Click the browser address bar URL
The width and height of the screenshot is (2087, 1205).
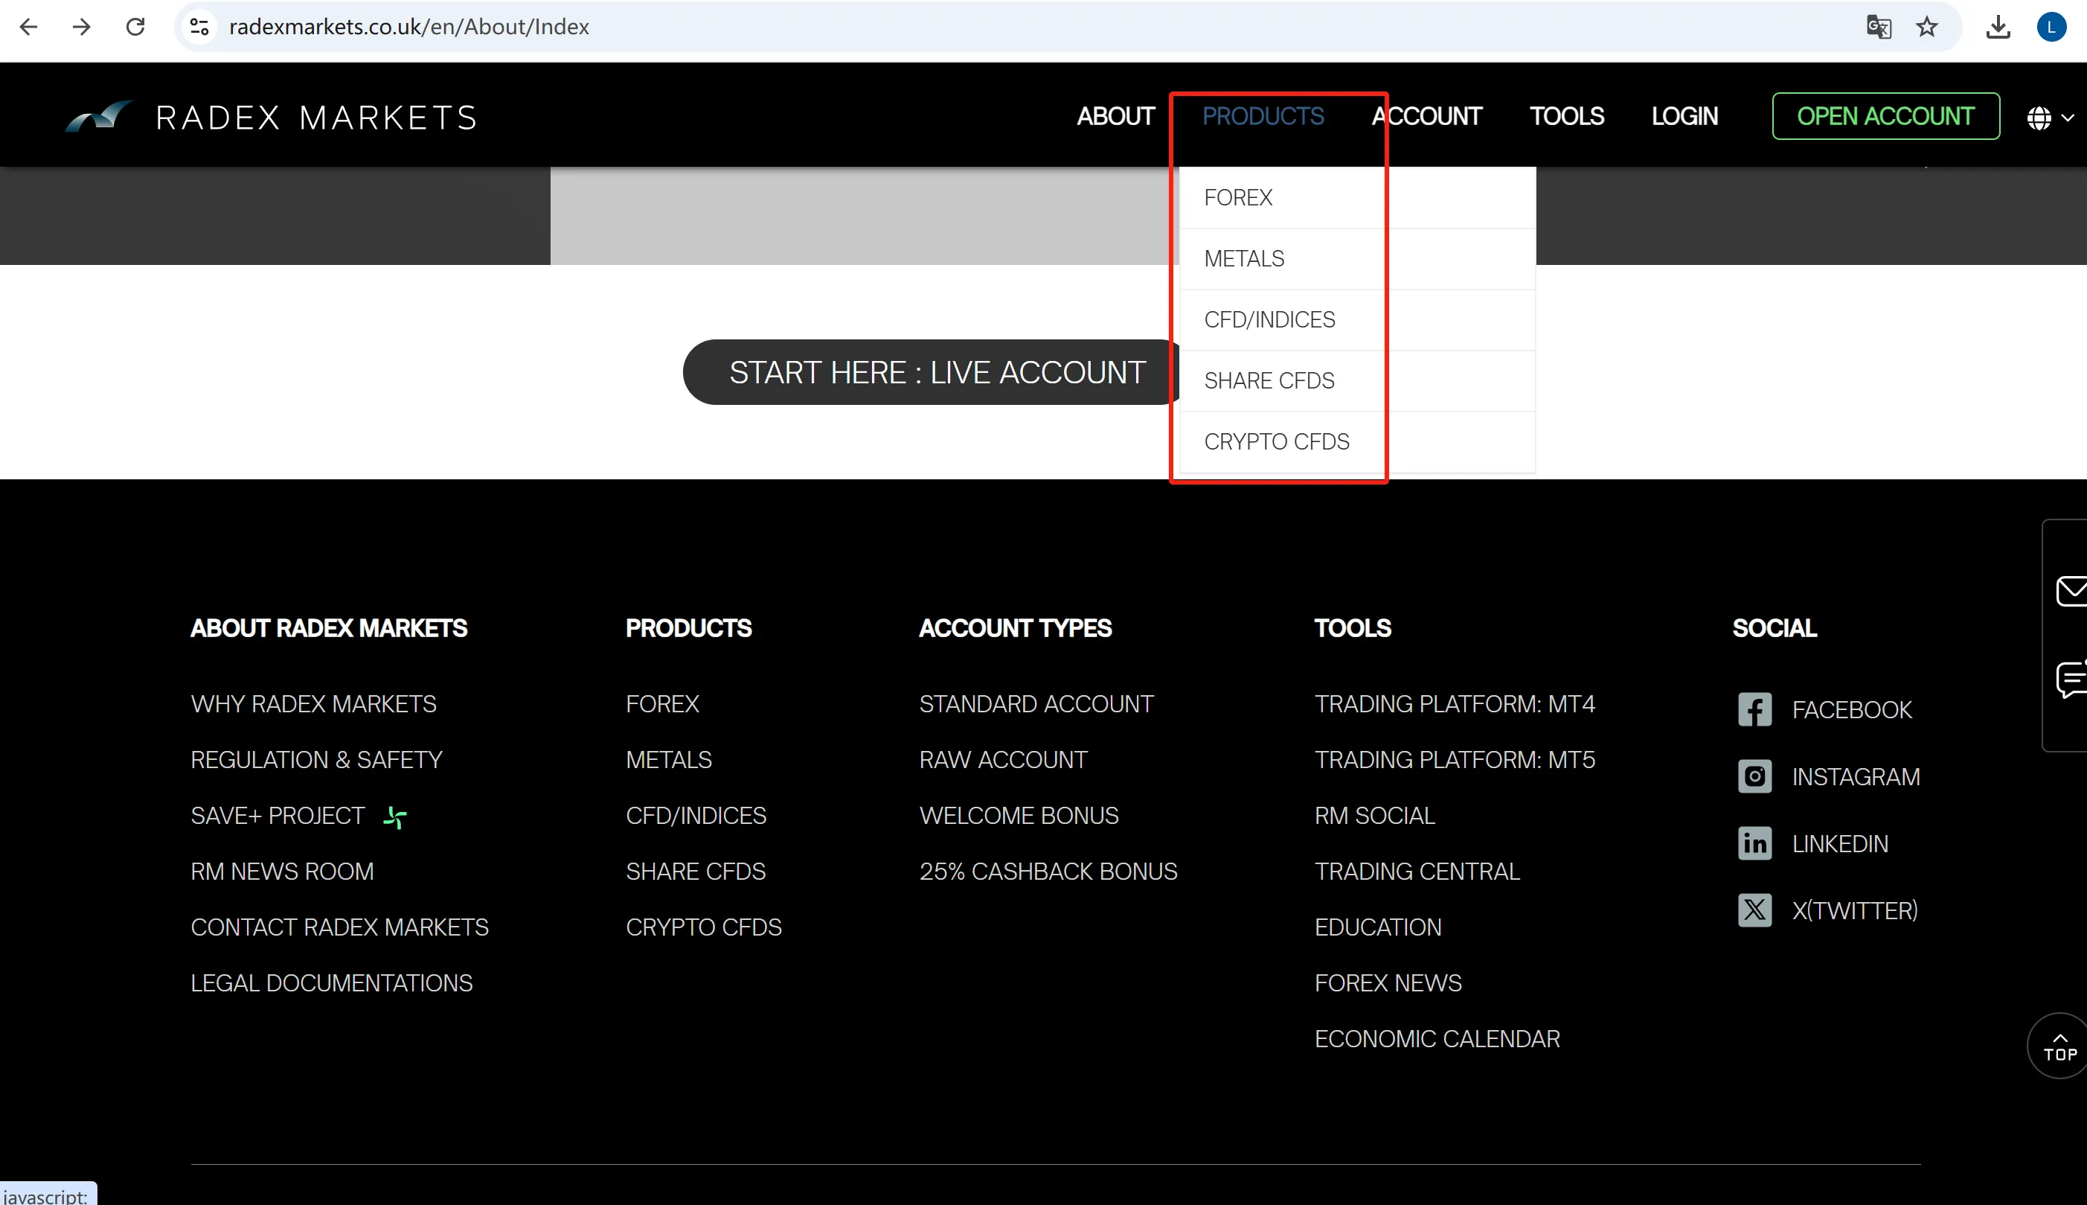408,27
